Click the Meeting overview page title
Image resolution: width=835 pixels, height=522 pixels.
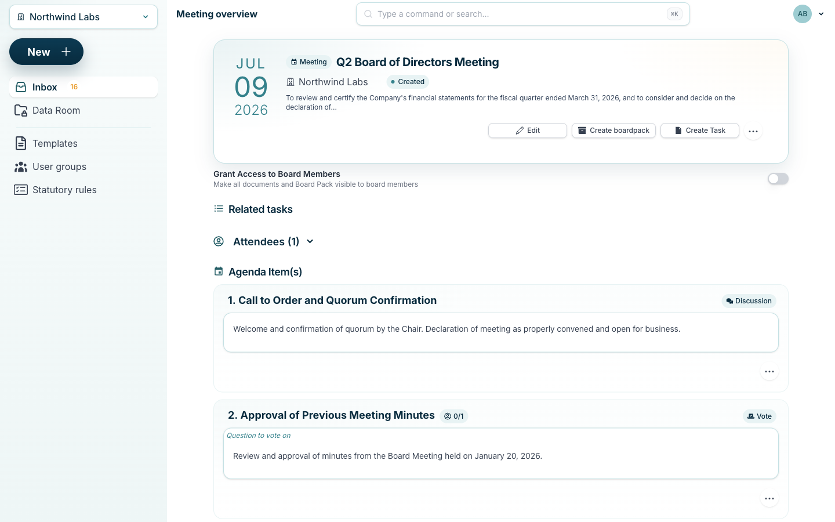coord(217,14)
